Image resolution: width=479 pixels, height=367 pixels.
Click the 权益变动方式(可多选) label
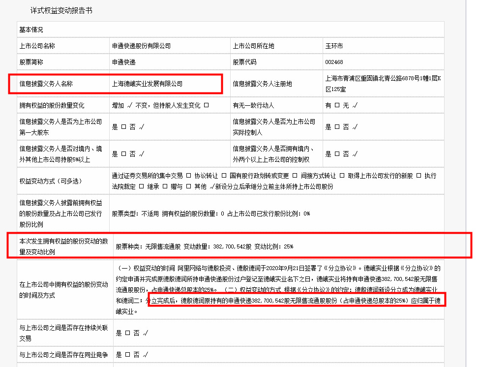tap(51, 181)
